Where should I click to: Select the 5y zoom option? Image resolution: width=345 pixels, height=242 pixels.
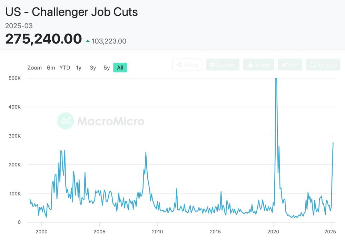(107, 68)
